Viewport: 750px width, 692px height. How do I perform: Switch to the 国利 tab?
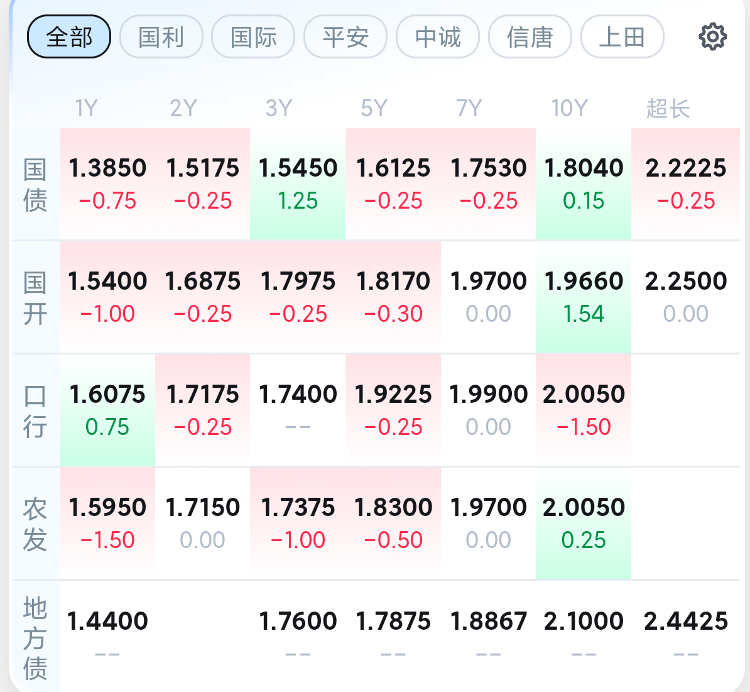(x=161, y=37)
